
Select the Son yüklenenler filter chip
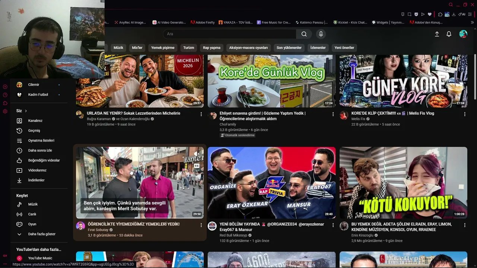[x=289, y=48]
